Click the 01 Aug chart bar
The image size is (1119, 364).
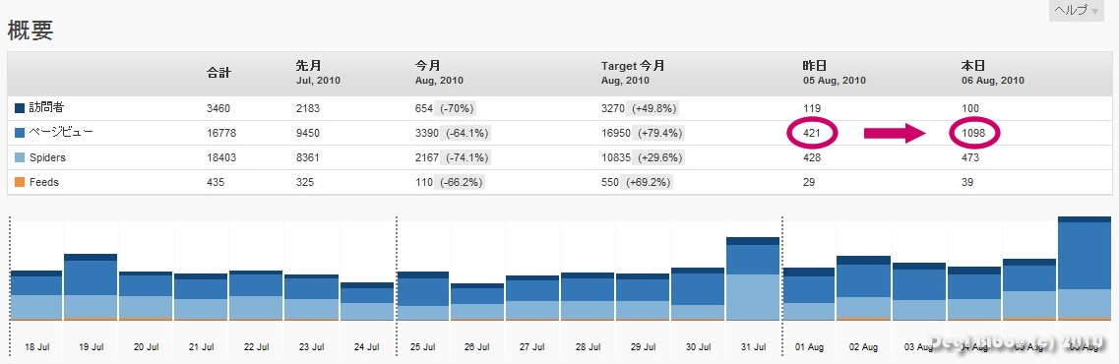[809, 294]
